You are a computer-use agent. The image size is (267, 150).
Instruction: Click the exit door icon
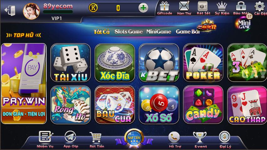[10, 11]
